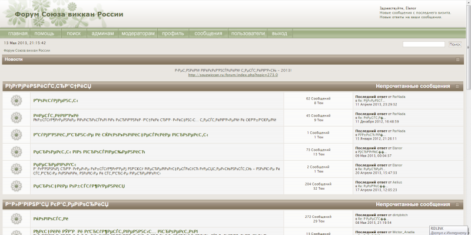The image size is (471, 235).
Task: Open the главная menu item
Action: click(18, 34)
